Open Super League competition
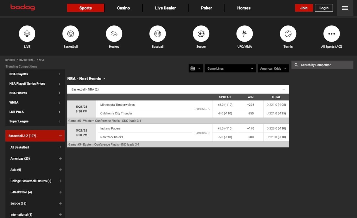 35,121
